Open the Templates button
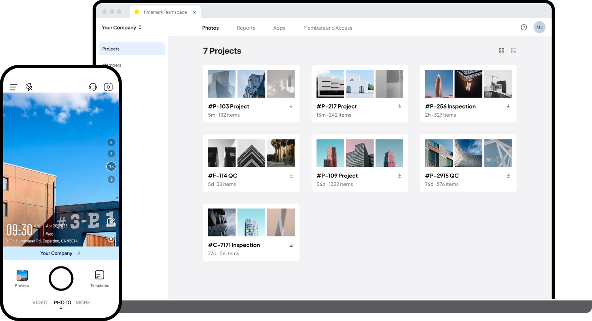592x321 pixels. [99, 278]
